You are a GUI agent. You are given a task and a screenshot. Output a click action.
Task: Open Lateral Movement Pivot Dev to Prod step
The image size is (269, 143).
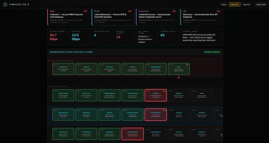[133, 95]
